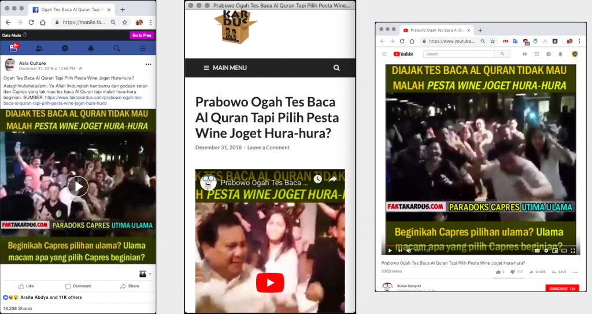Click the YouTube Search input field
Image resolution: width=592 pixels, height=314 pixels.
(x=460, y=54)
